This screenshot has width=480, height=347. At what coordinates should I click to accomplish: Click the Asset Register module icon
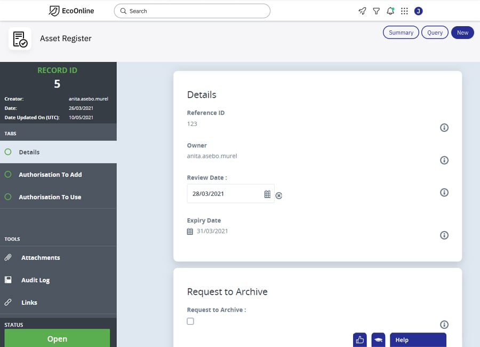20,38
